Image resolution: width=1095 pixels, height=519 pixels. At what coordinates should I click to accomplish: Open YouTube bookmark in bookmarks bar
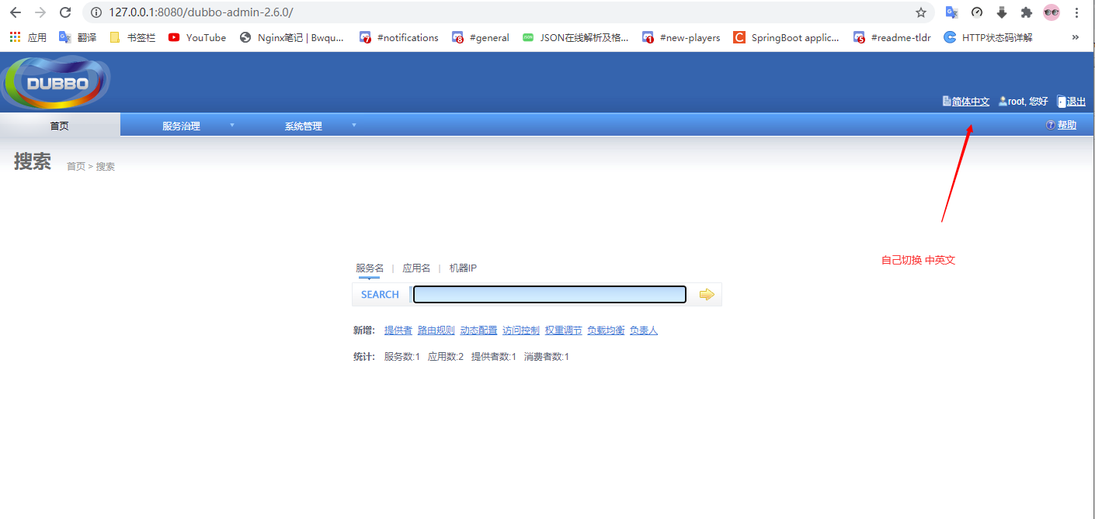tap(197, 37)
